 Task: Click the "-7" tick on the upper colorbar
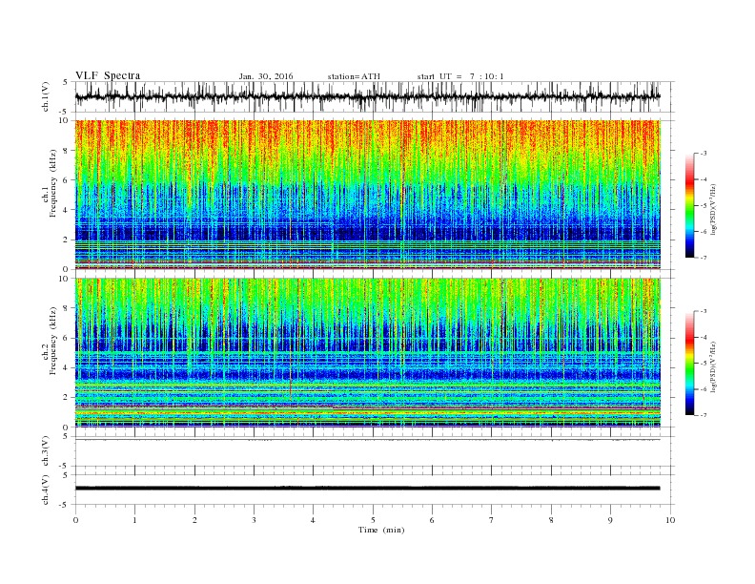click(704, 258)
